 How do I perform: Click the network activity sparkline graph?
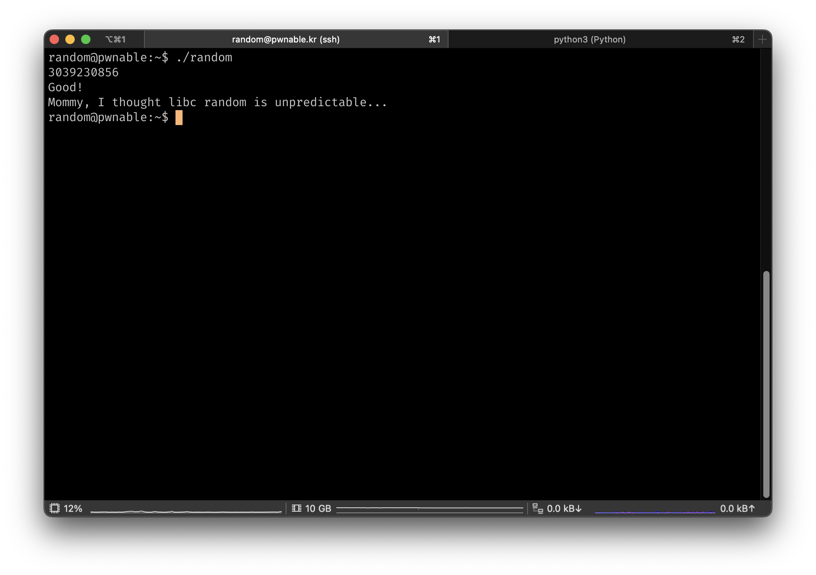pyautogui.click(x=655, y=511)
